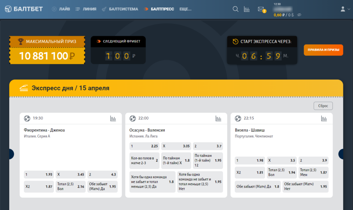Click the Следующий фрибет arrow icon

tap(98, 41)
